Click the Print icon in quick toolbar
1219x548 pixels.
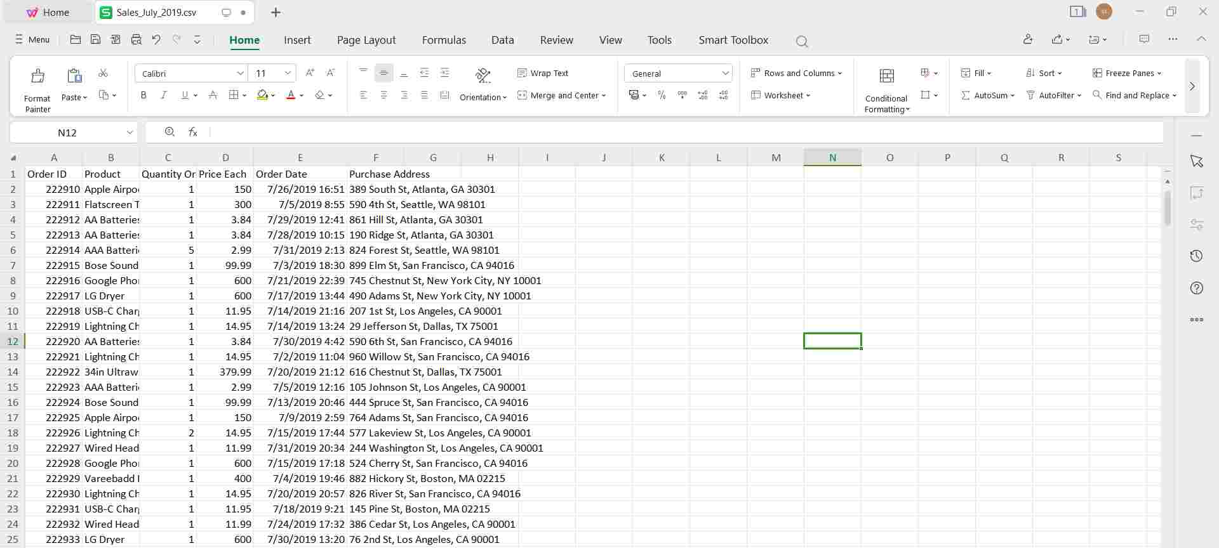[136, 39]
